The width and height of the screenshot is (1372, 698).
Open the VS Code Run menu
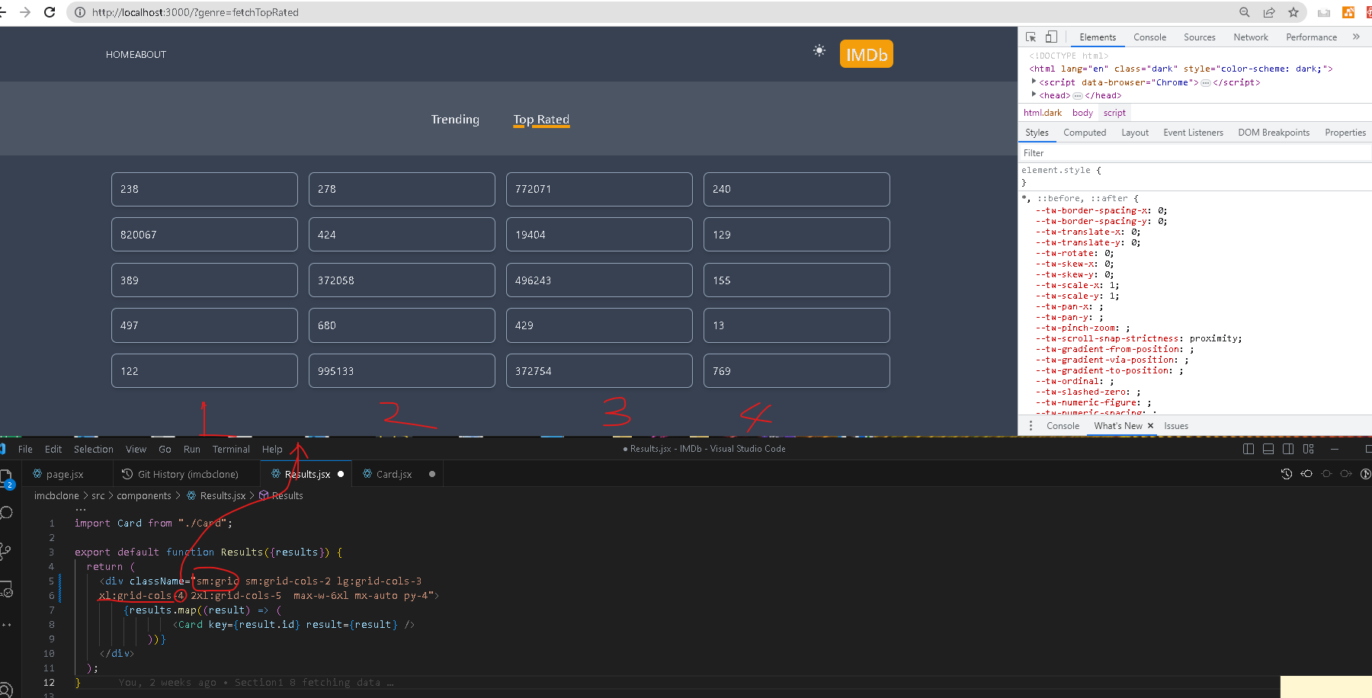192,450
